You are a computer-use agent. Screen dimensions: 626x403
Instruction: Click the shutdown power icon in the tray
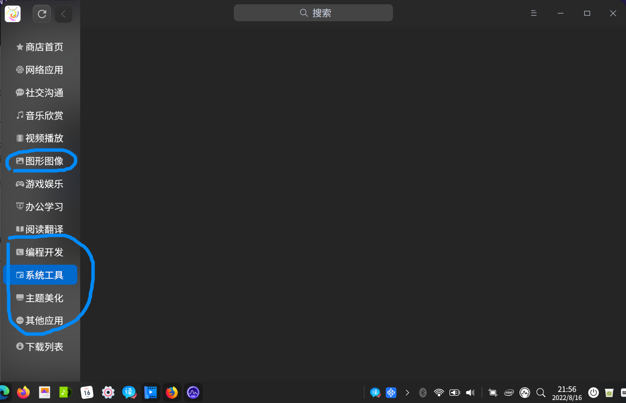(593, 392)
